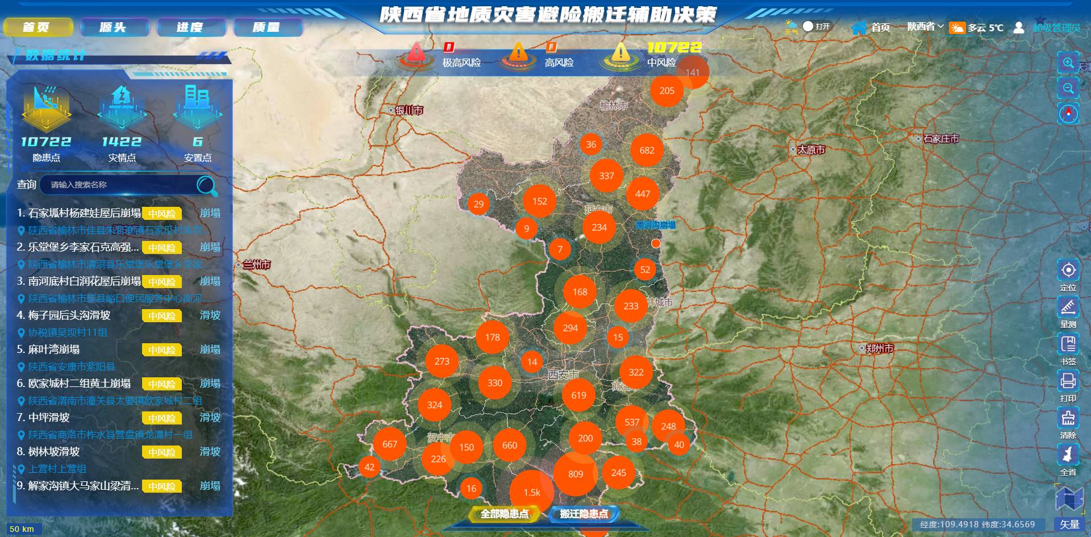Expand the 陕西省 region dropdown
1091x537 pixels.
click(x=925, y=27)
